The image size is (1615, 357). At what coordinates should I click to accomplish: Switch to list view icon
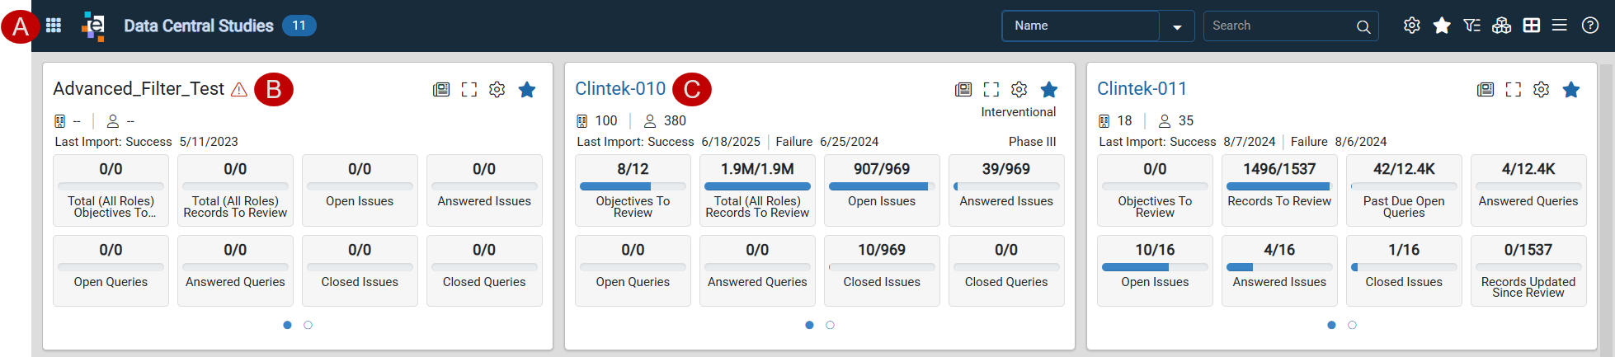(1560, 26)
